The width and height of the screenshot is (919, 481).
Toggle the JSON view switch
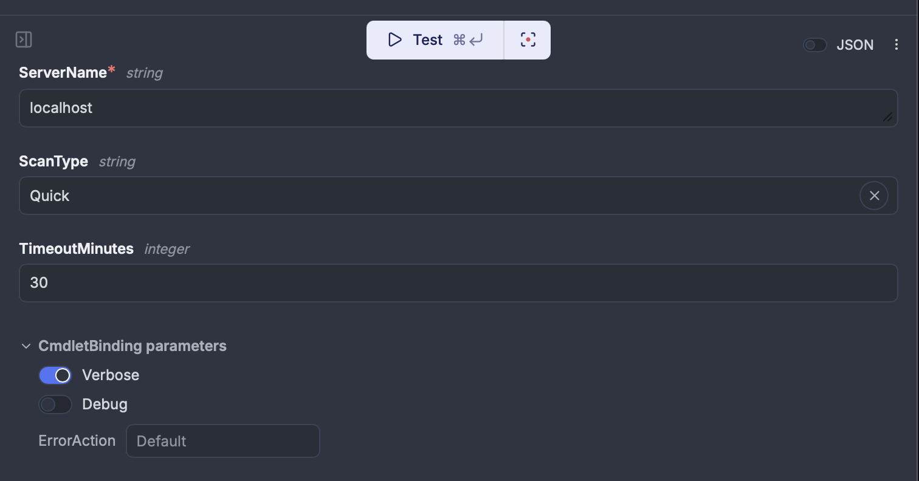tap(814, 44)
